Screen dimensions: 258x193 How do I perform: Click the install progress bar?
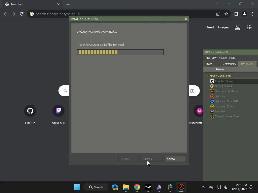coord(120,52)
